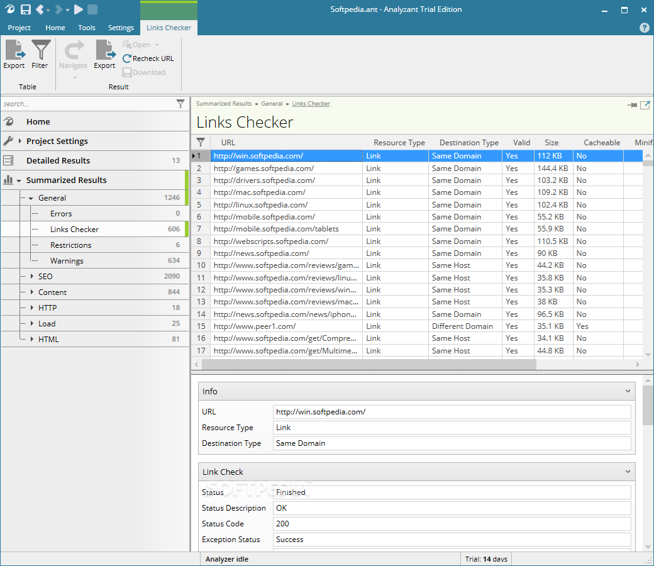
Task: Click Links Checker breadcrumb link
Action: point(311,103)
